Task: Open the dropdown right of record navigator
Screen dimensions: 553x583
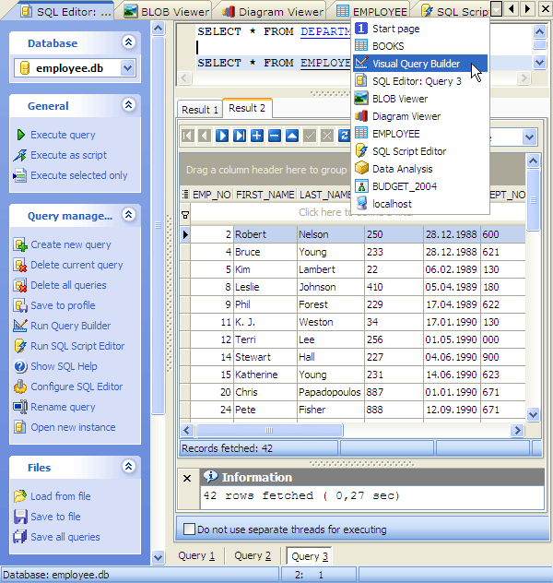Action: click(x=529, y=137)
